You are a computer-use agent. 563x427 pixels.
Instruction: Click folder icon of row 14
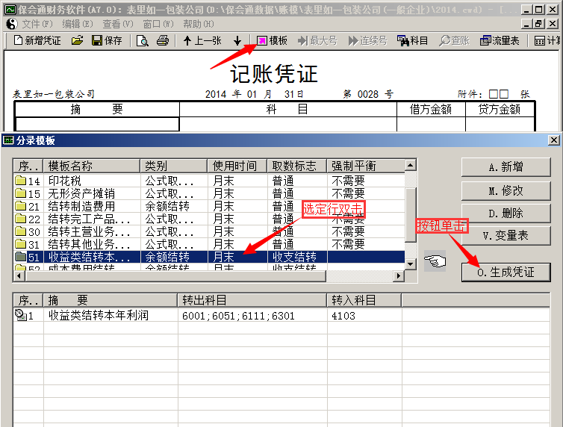(x=21, y=180)
